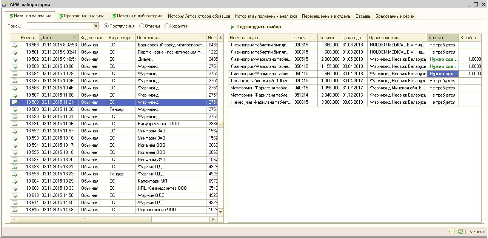Screen dimensions: 488x238
Task: Click the green arrow next to Подтвердить выбор
Action: 232,27
